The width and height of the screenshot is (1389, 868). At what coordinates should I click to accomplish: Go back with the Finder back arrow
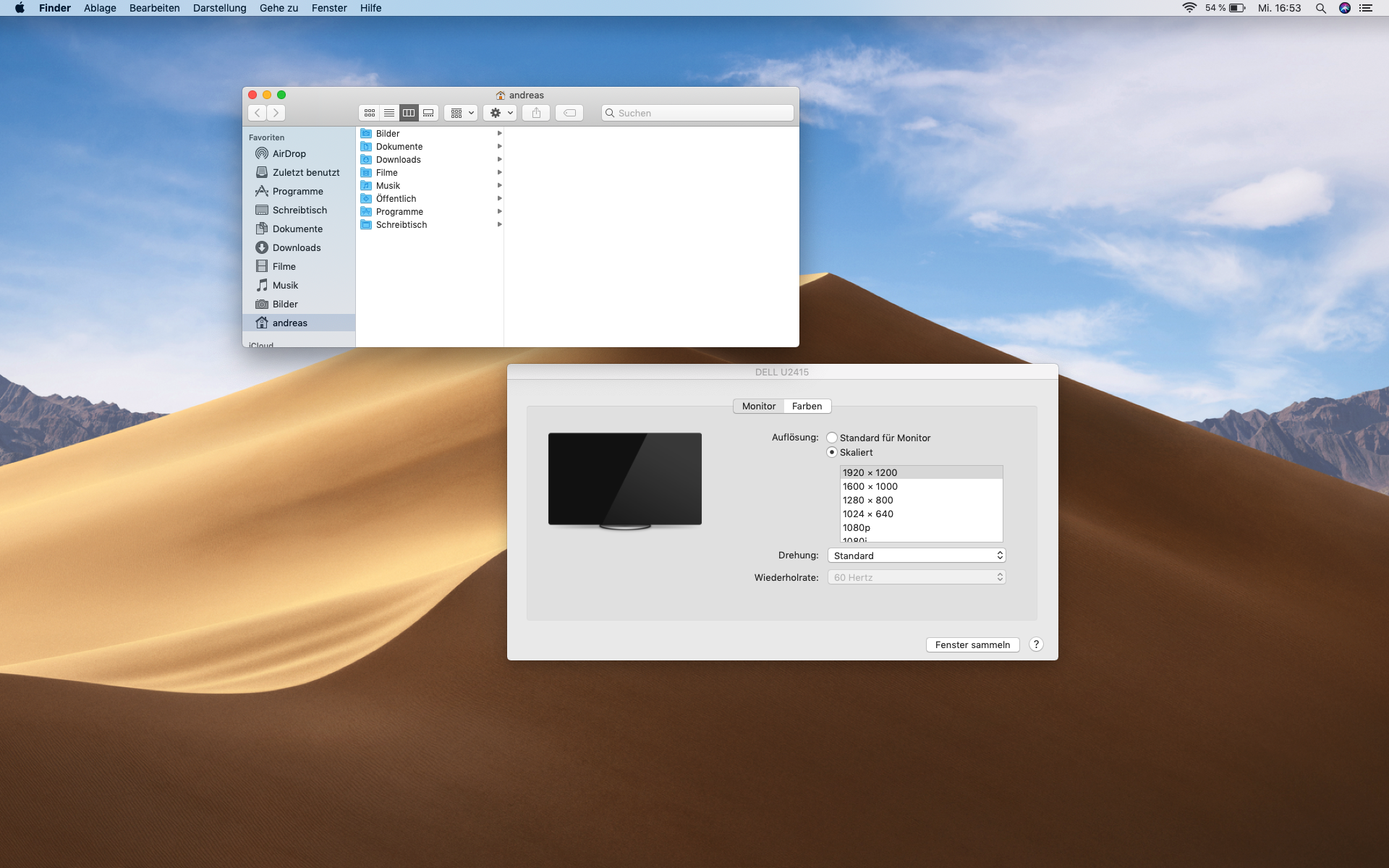[x=258, y=113]
